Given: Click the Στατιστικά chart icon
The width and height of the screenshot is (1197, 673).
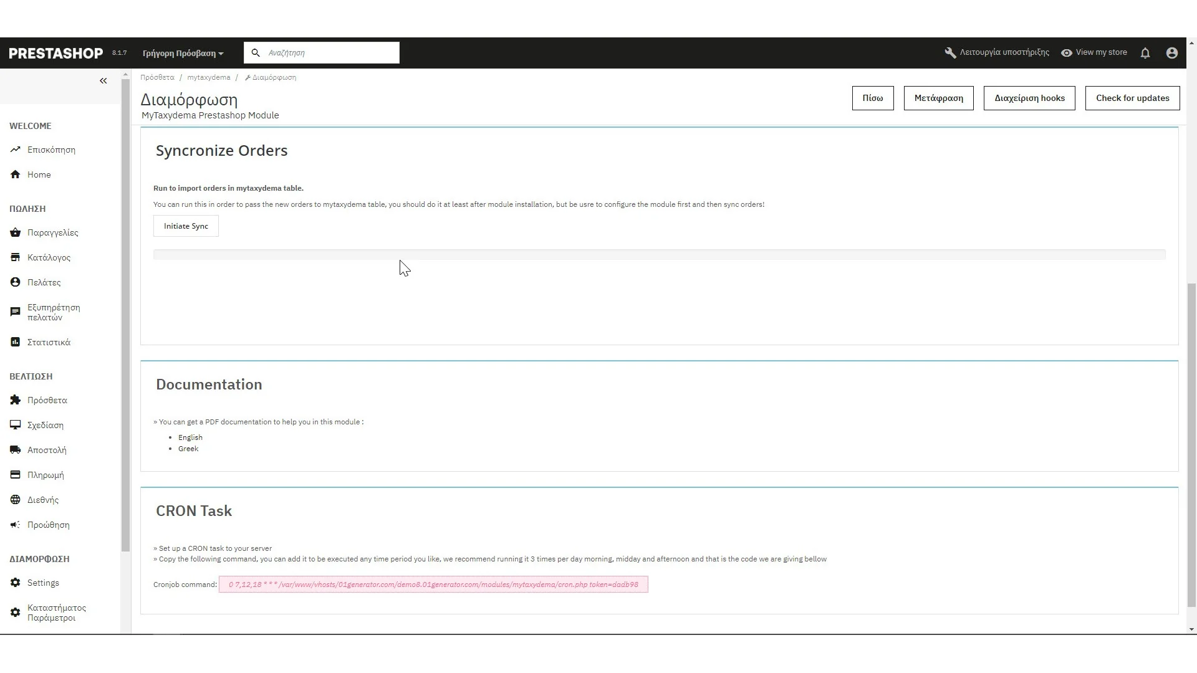Looking at the screenshot, I should pyautogui.click(x=16, y=342).
